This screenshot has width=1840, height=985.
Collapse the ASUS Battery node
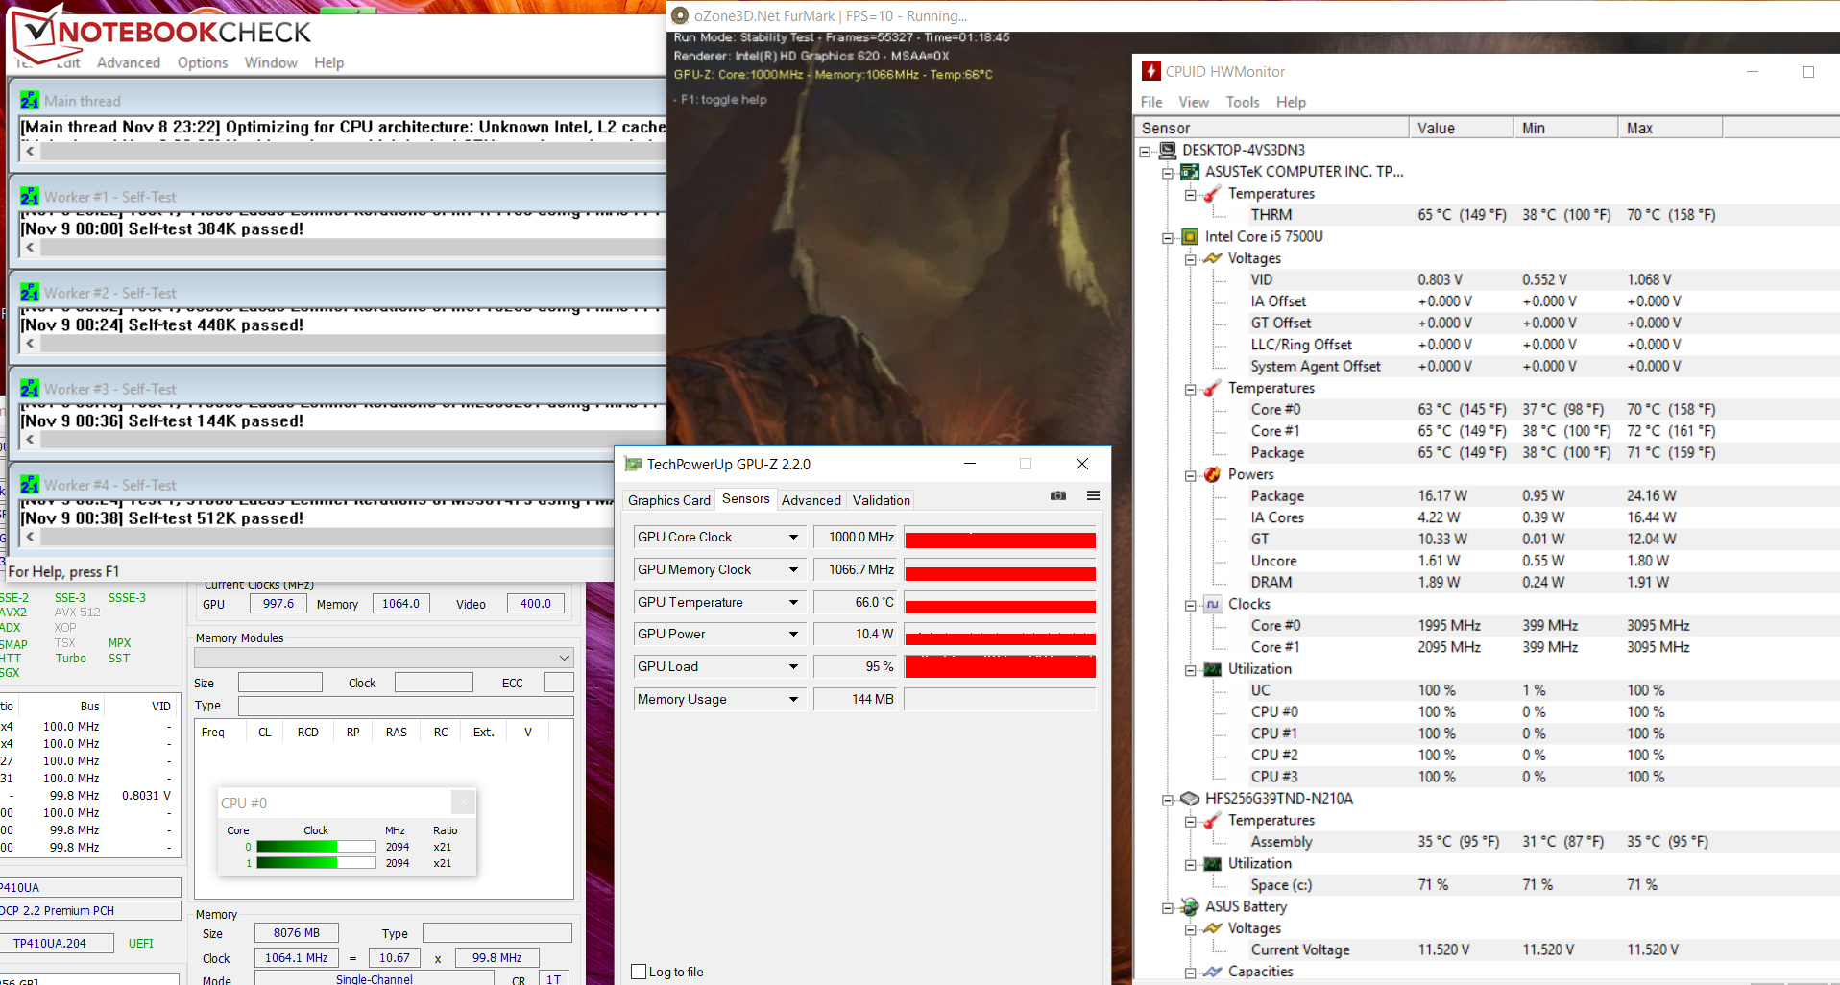point(1168,907)
